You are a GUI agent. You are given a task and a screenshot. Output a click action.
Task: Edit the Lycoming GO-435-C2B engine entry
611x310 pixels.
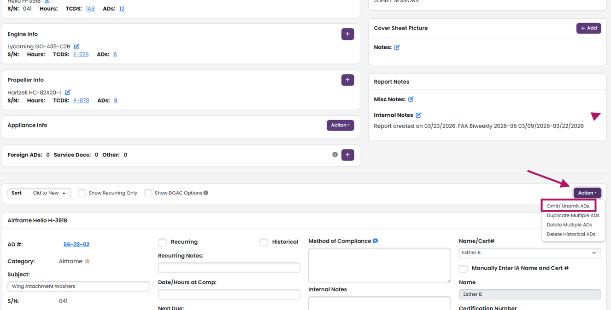(76, 46)
